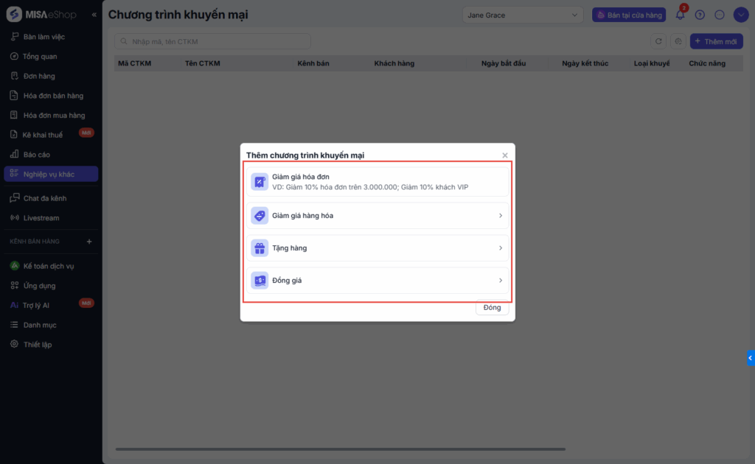Open Tổng quan menu item
This screenshot has width=755, height=464.
point(51,56)
